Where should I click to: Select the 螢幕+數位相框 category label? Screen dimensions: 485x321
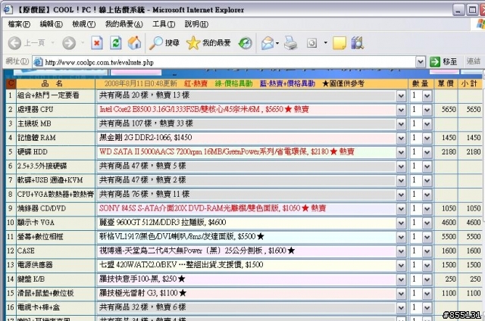pyautogui.click(x=40, y=237)
